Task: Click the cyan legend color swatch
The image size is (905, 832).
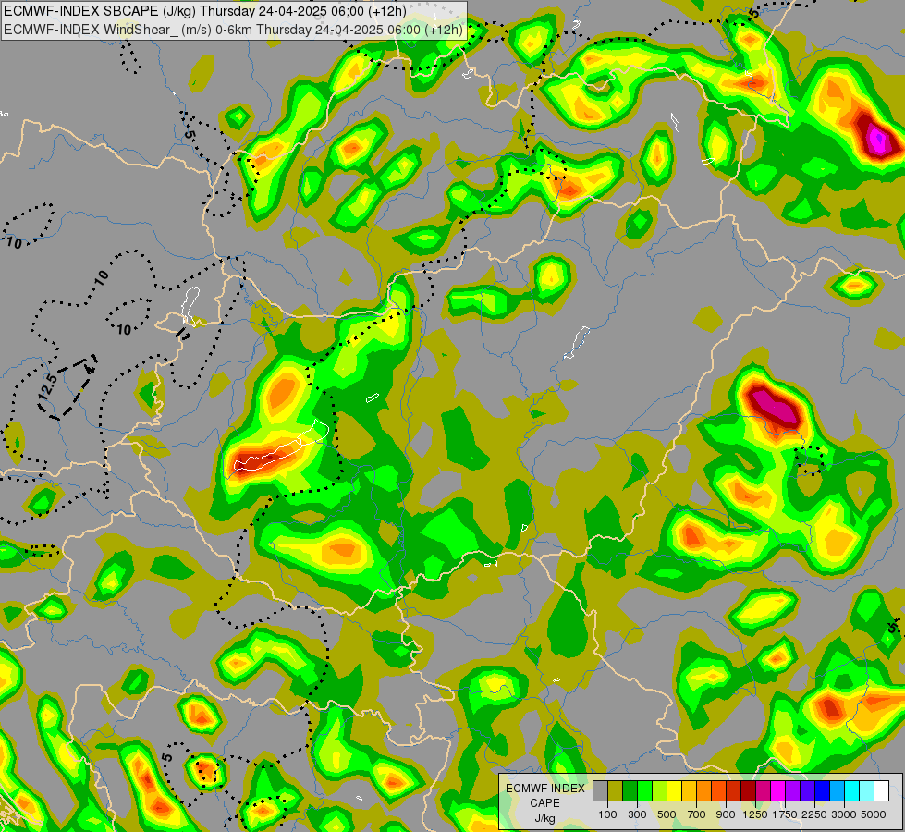Action: point(852,791)
